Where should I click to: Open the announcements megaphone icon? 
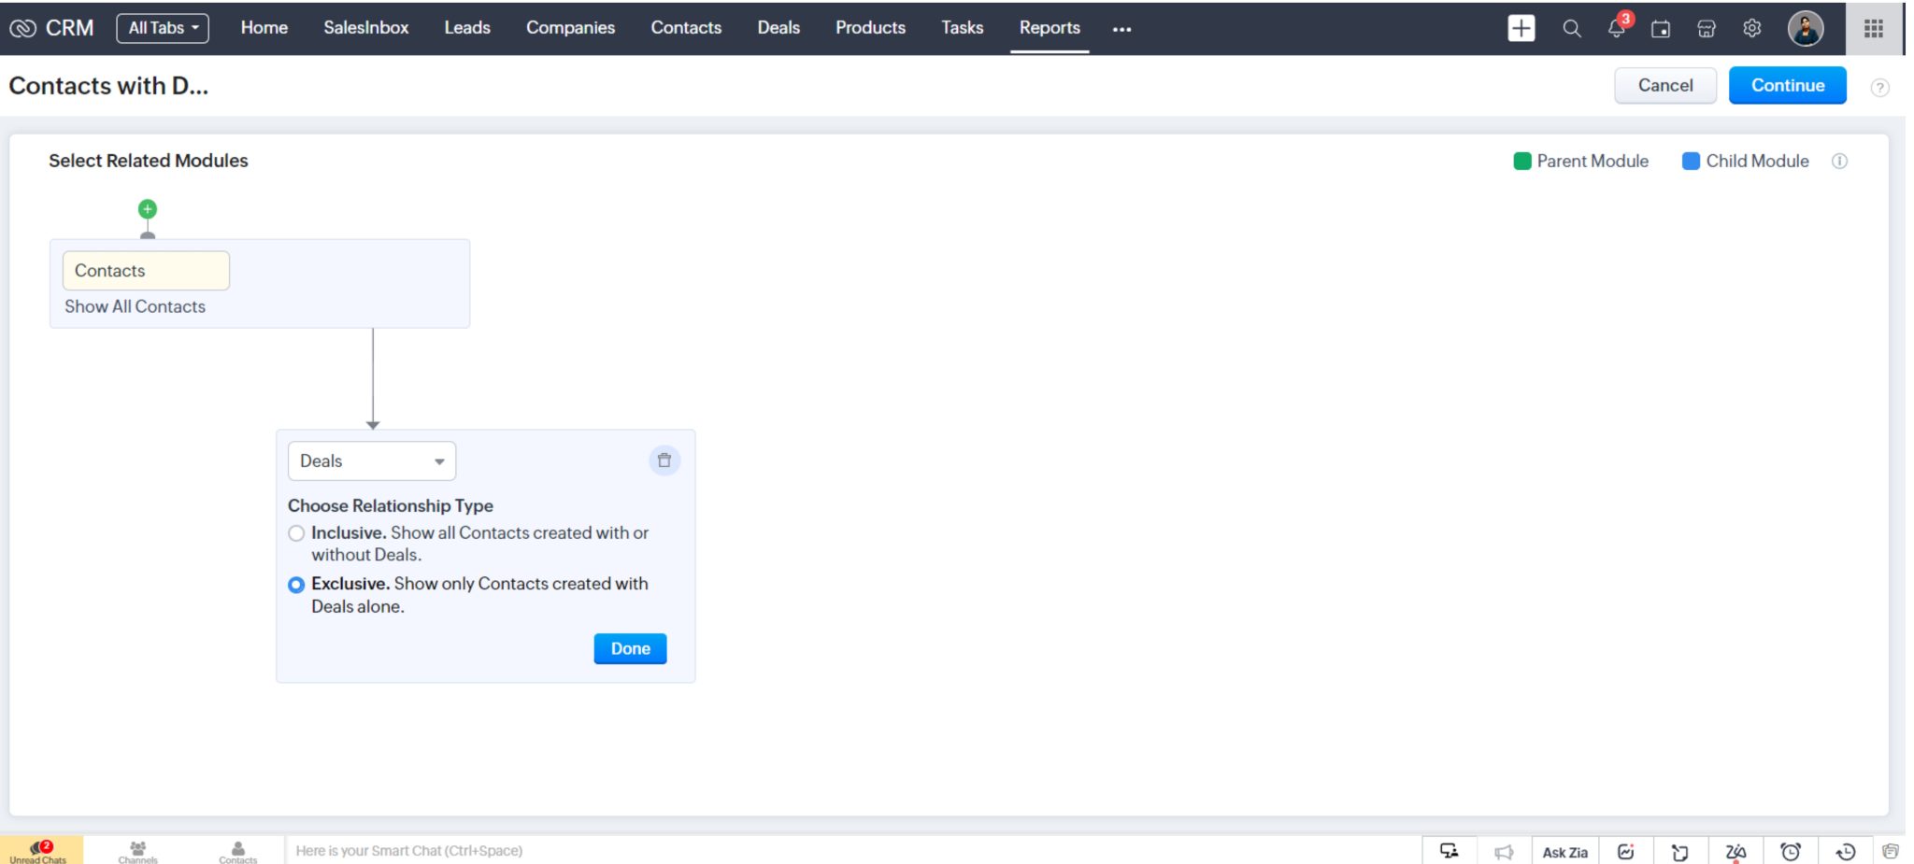[1504, 851]
